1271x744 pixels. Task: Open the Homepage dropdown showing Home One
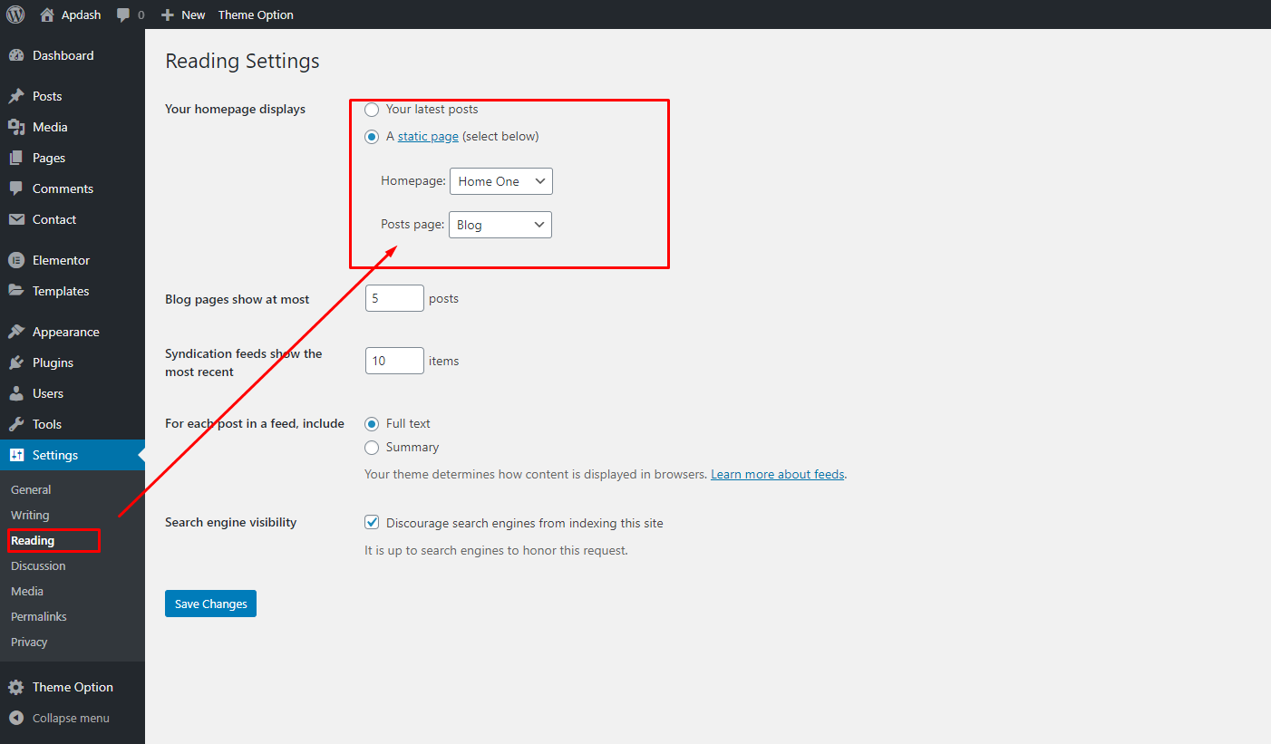500,181
